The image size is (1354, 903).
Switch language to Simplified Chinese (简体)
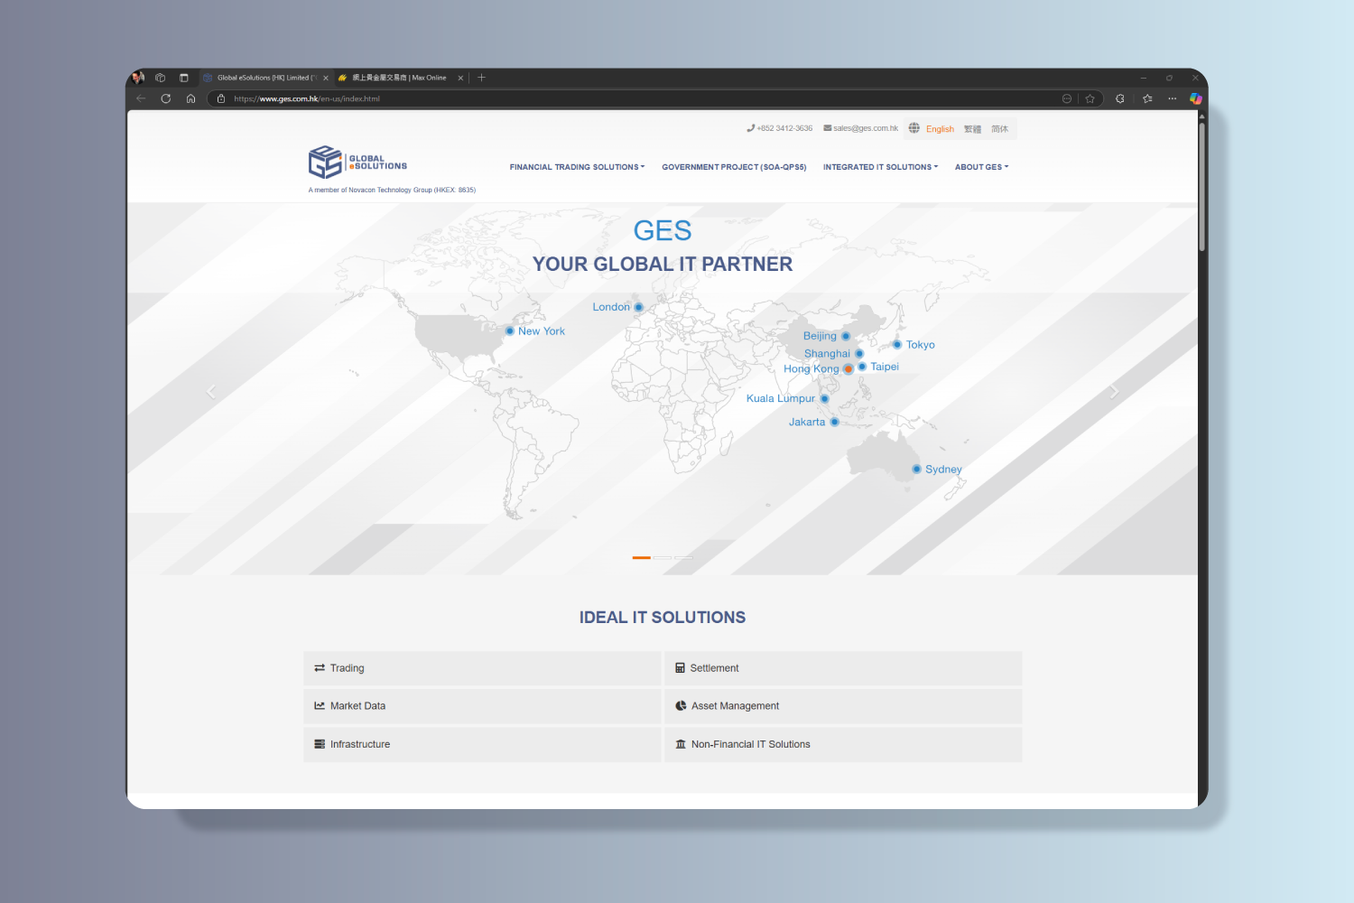click(x=999, y=129)
